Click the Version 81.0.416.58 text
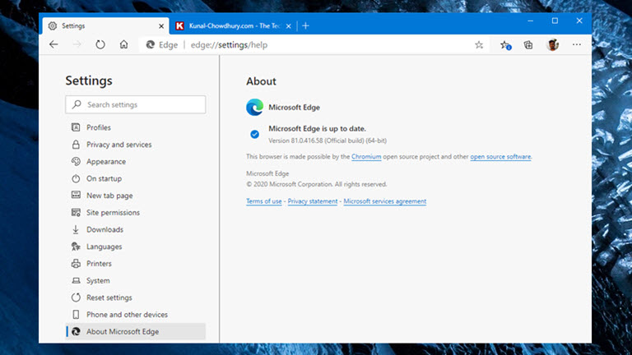Image resolution: width=632 pixels, height=355 pixels. pyautogui.click(x=328, y=141)
